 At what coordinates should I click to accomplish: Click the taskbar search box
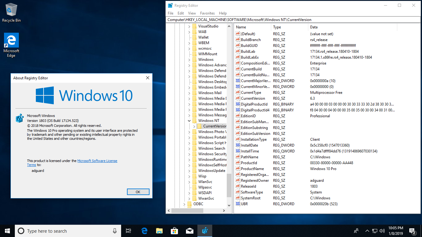[68, 231]
